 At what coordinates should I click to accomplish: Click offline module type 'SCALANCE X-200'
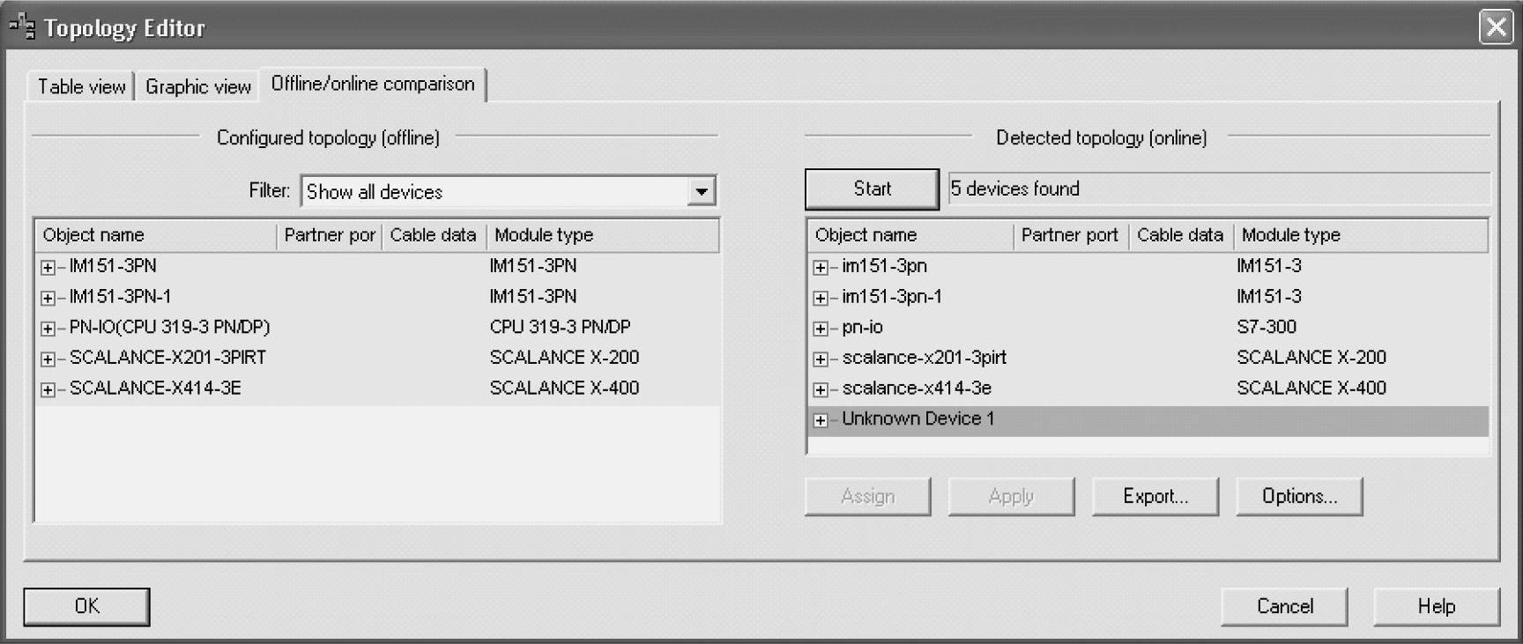564,358
